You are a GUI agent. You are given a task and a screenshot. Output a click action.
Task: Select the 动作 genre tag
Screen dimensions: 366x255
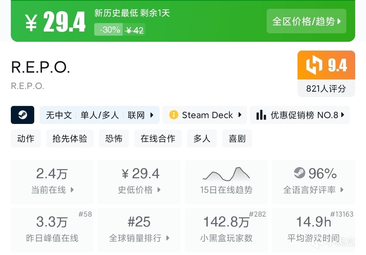click(26, 139)
